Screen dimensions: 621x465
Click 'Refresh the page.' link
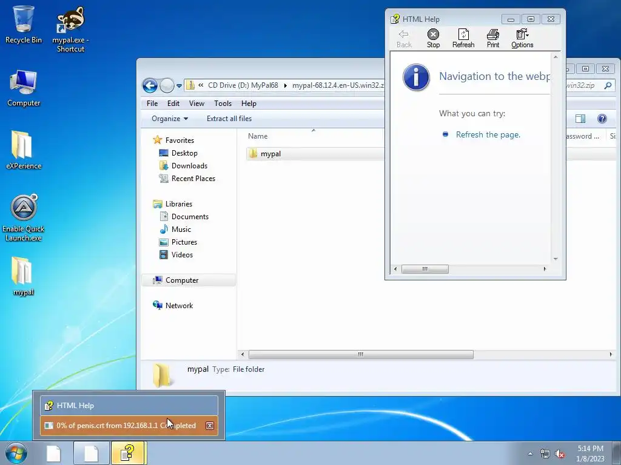click(488, 134)
